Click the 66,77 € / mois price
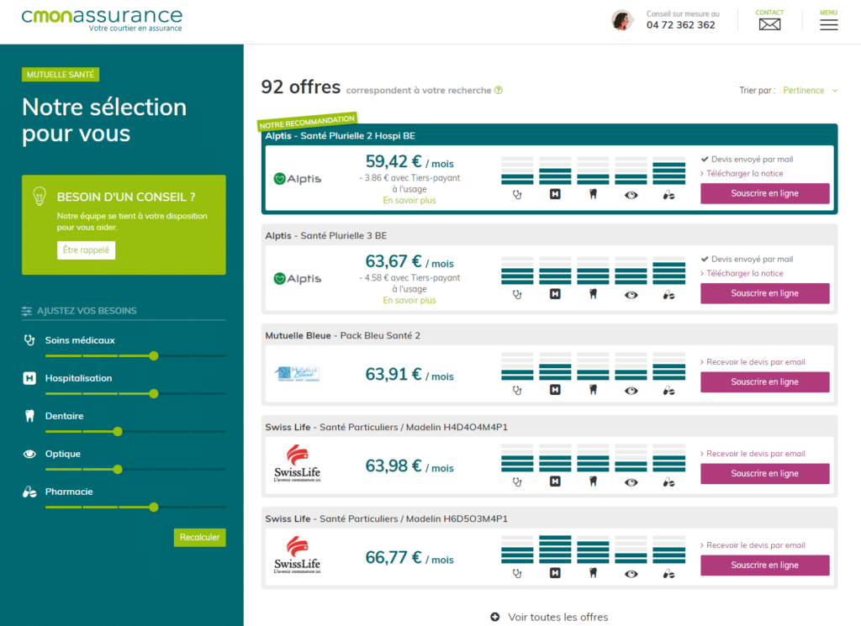The image size is (861, 626). pyautogui.click(x=409, y=558)
